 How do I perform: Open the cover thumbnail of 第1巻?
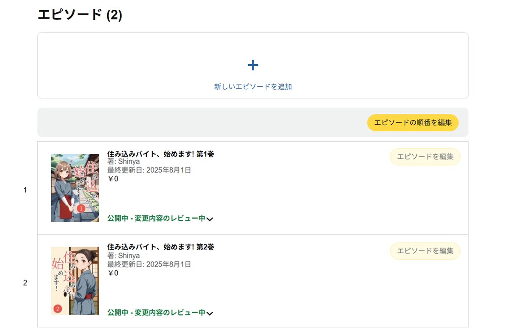75,188
